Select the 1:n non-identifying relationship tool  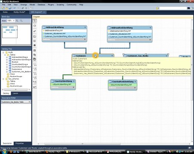point(35,69)
